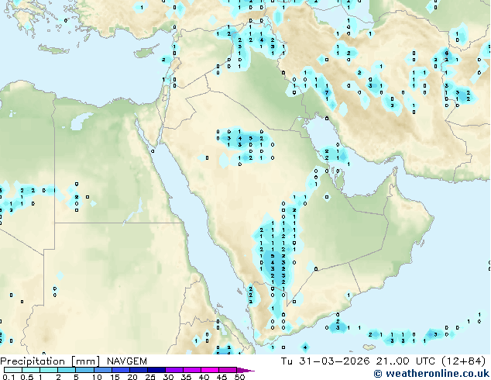The width and height of the screenshot is (491, 380).
Task: Click the '(12+84)' forecast-hour label
Action: tap(463, 361)
